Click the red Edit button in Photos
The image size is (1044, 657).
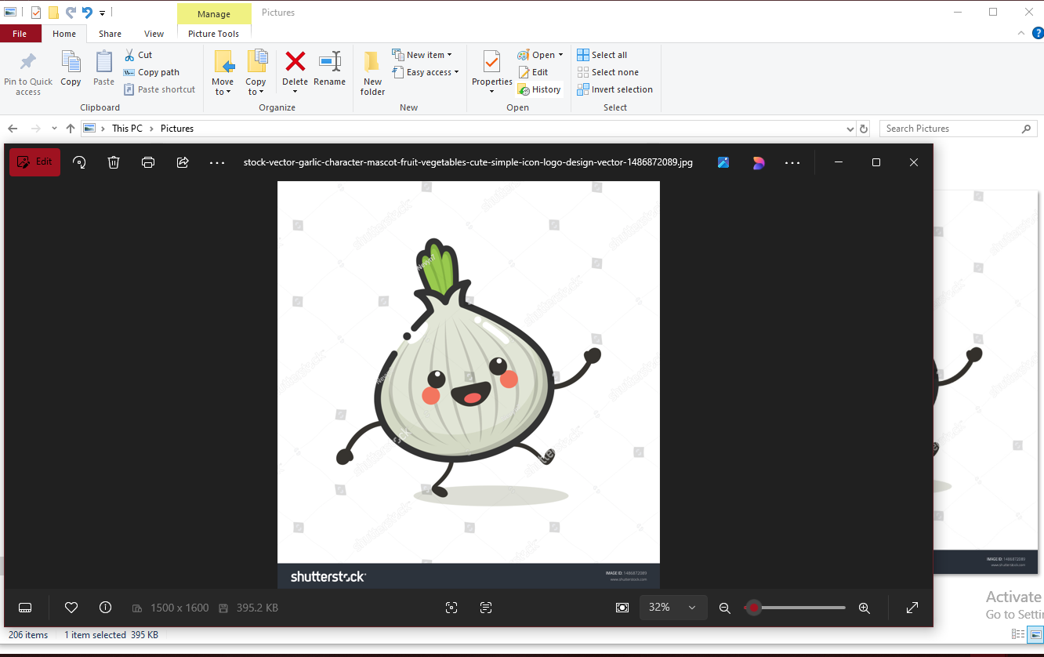(34, 162)
